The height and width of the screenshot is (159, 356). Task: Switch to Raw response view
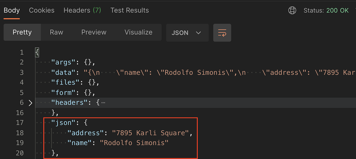tap(56, 32)
